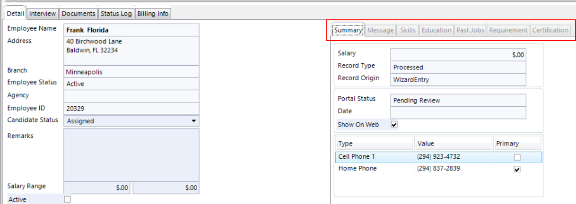Select the Status Log tab
The height and width of the screenshot is (204, 576).
[x=116, y=14]
